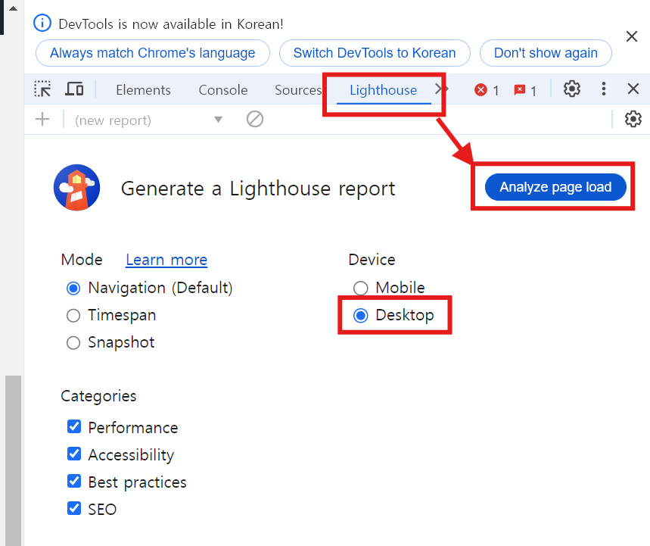This screenshot has width=650, height=546.
Task: Open DevTools settings gear
Action: click(x=571, y=89)
